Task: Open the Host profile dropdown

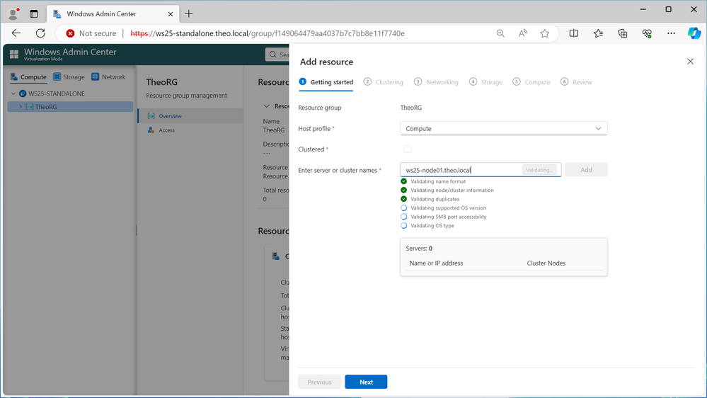Action: click(x=504, y=129)
